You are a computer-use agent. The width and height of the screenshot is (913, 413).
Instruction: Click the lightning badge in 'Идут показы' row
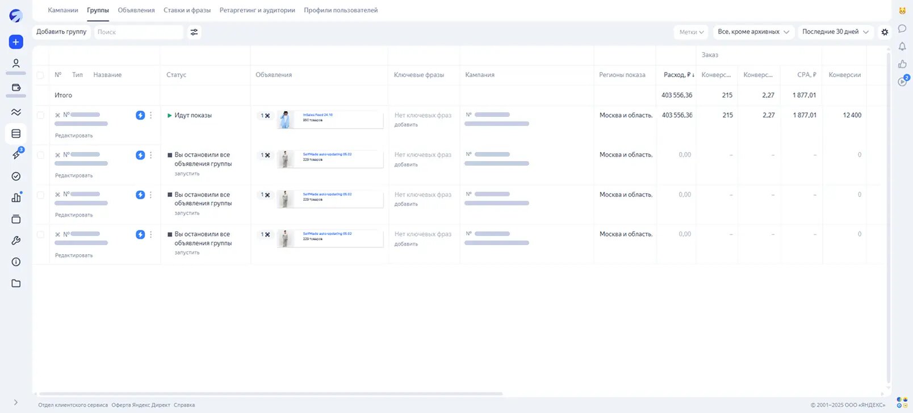pos(140,115)
